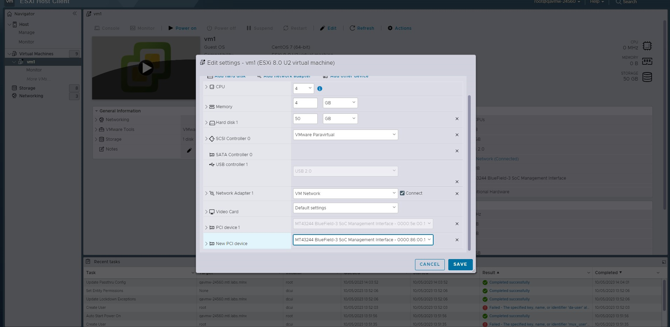Toggle the Network Adapter 1 Connect checkbox
The height and width of the screenshot is (327, 670).
click(402, 193)
